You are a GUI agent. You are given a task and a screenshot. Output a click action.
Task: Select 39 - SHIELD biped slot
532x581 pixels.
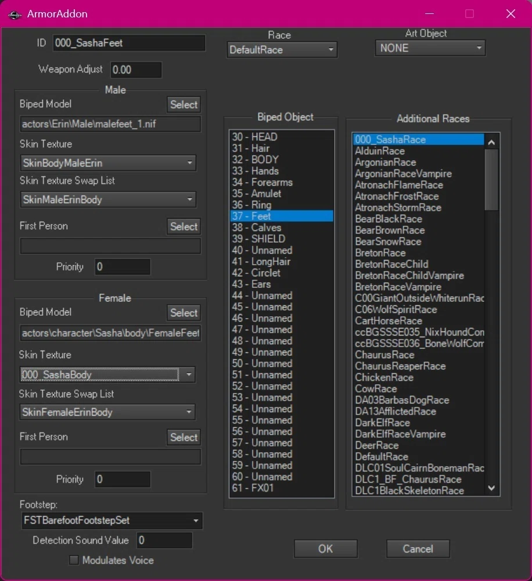tap(282, 239)
